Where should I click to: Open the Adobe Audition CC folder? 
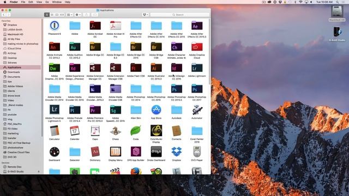(x=75, y=47)
